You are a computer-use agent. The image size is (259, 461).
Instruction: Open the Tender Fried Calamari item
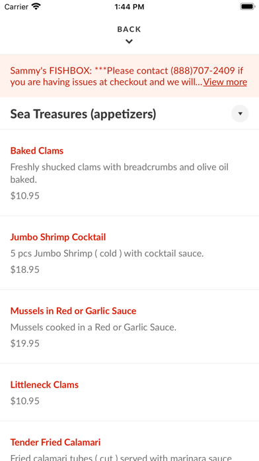tap(55, 442)
